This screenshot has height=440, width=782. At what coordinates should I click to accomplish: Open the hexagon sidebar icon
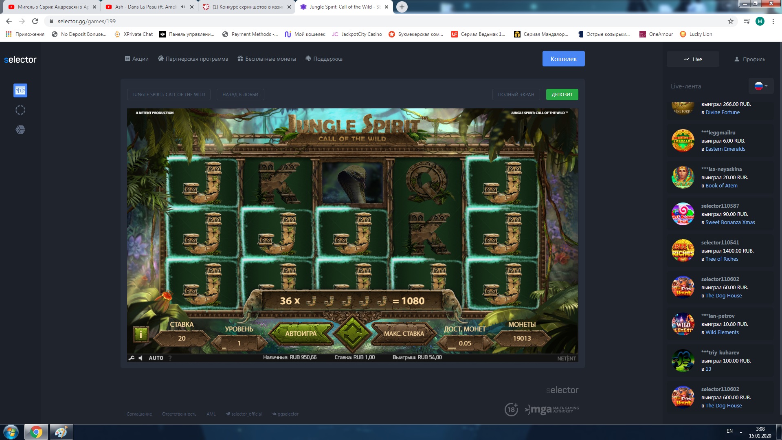(20, 130)
